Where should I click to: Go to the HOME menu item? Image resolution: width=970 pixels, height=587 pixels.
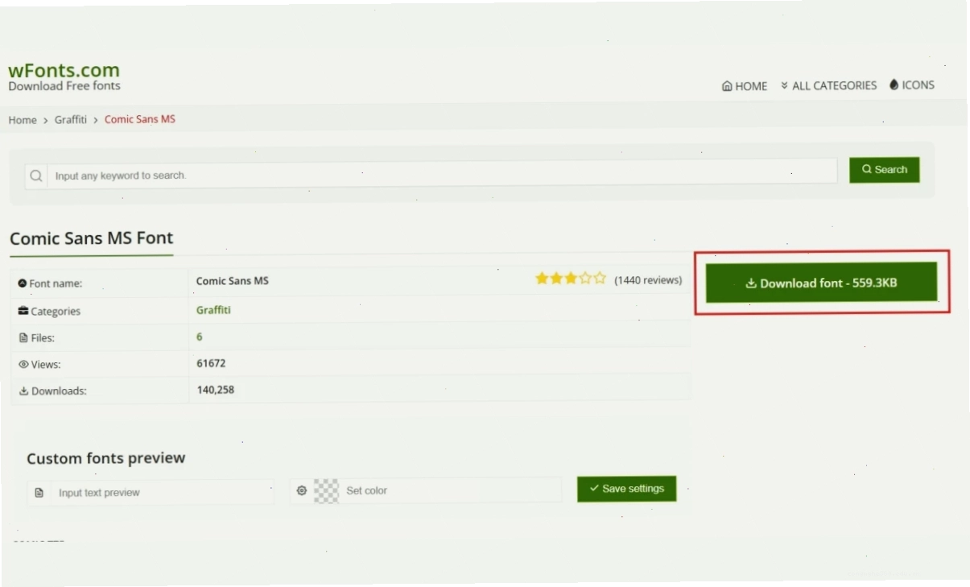coord(745,86)
